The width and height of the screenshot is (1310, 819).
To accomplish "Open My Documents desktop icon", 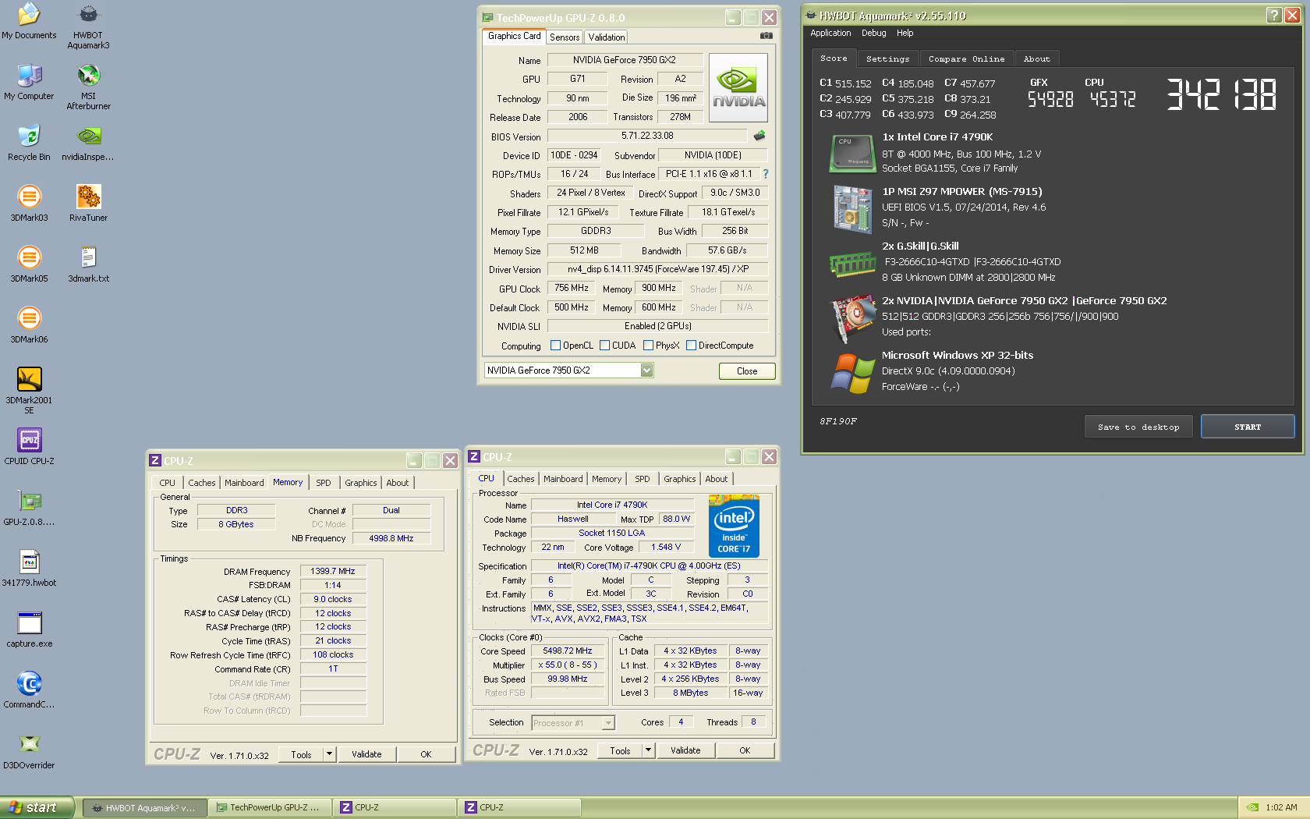I will click(29, 21).
